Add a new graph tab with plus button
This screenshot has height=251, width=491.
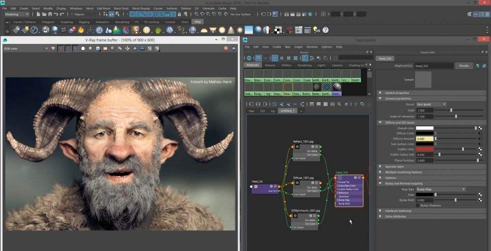point(301,111)
